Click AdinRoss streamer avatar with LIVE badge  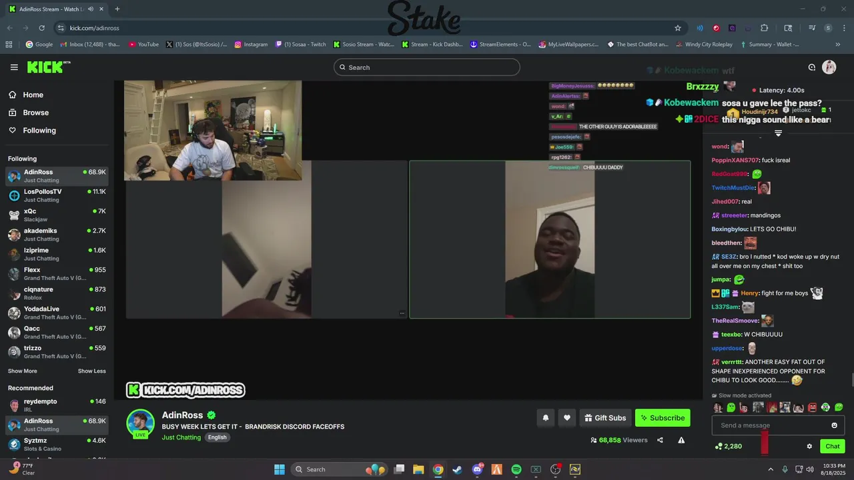pyautogui.click(x=141, y=424)
